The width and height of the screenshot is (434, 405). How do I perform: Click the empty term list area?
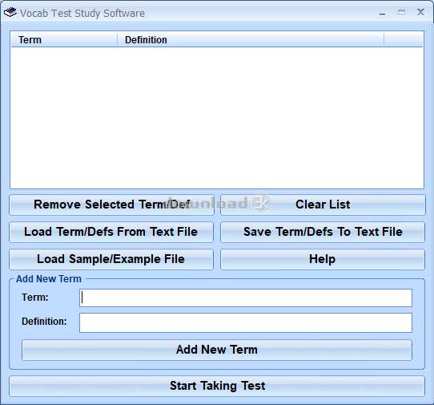(217, 118)
